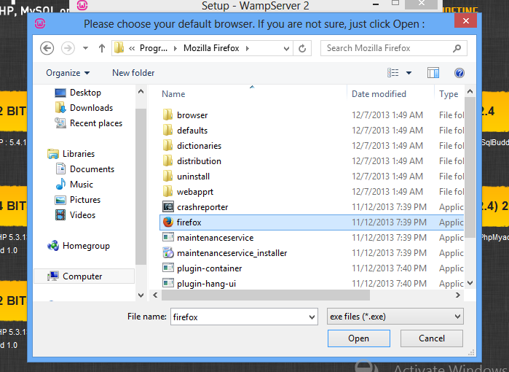Click 12/7/2013 1:49 AM date for browser
Screen dimensions: 509x372
click(x=387, y=115)
